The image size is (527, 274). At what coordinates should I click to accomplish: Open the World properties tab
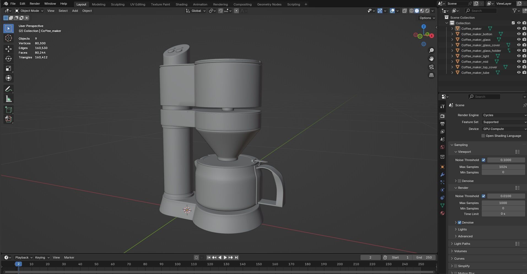[x=442, y=147]
